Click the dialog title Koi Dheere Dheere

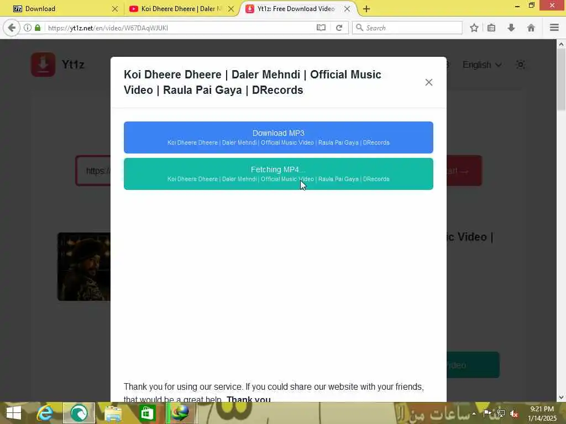click(252, 82)
